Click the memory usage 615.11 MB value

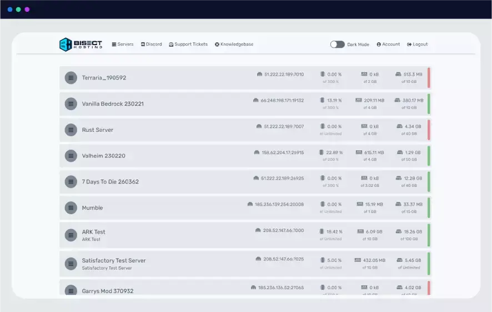tap(374, 153)
